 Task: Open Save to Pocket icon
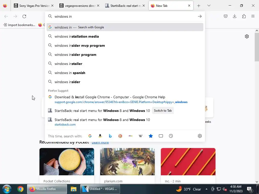point(225,16)
